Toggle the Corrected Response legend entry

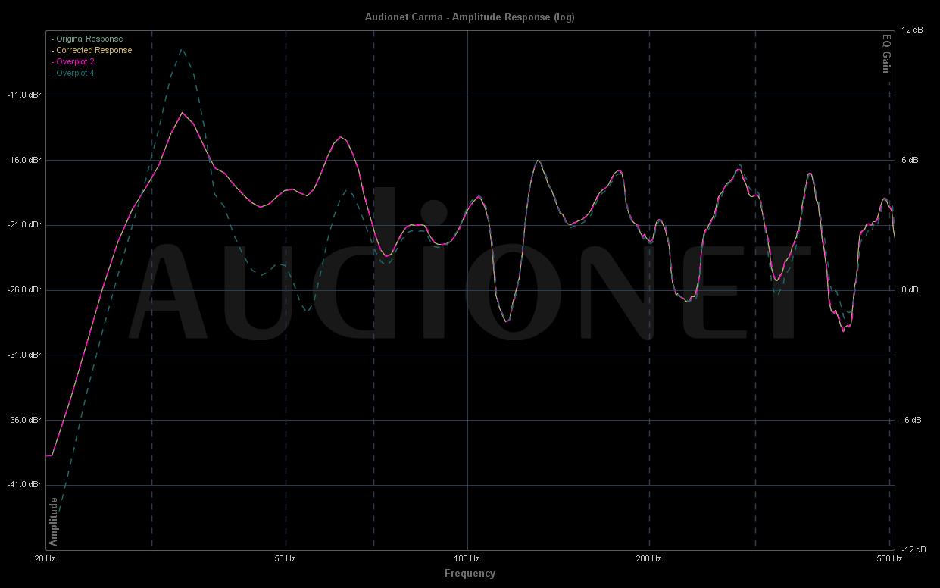click(93, 50)
